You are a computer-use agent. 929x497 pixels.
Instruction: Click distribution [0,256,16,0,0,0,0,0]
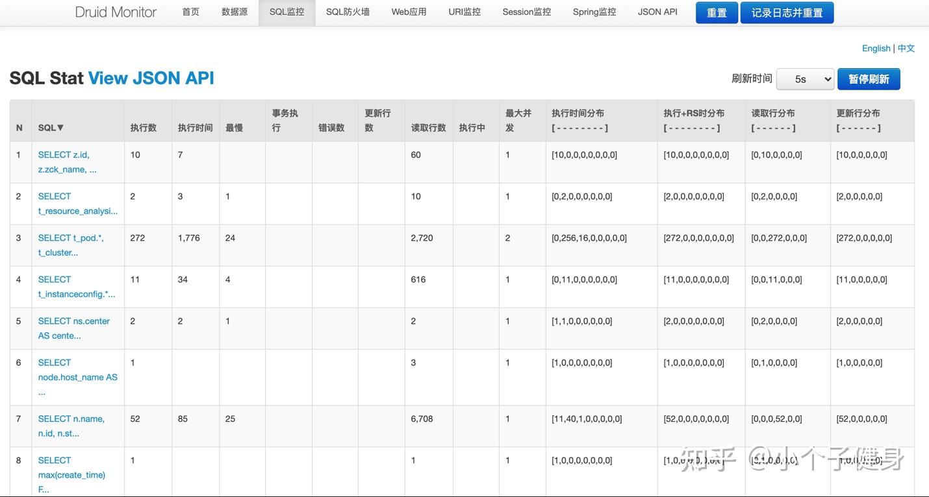[589, 238]
